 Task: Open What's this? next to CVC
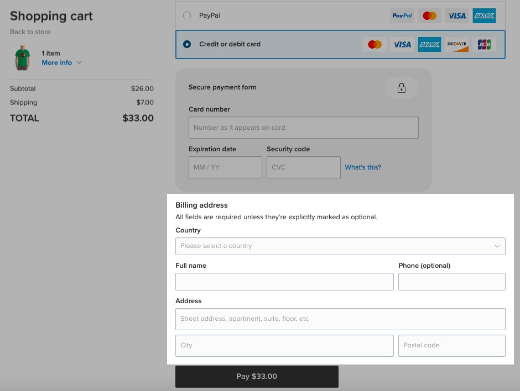pos(362,167)
